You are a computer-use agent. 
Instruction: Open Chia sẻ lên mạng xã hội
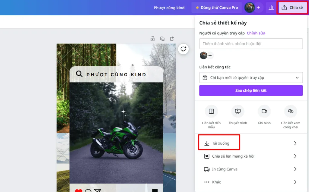pyautogui.click(x=251, y=156)
